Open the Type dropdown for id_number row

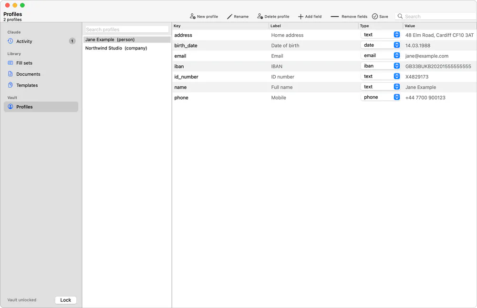pyautogui.click(x=380, y=76)
